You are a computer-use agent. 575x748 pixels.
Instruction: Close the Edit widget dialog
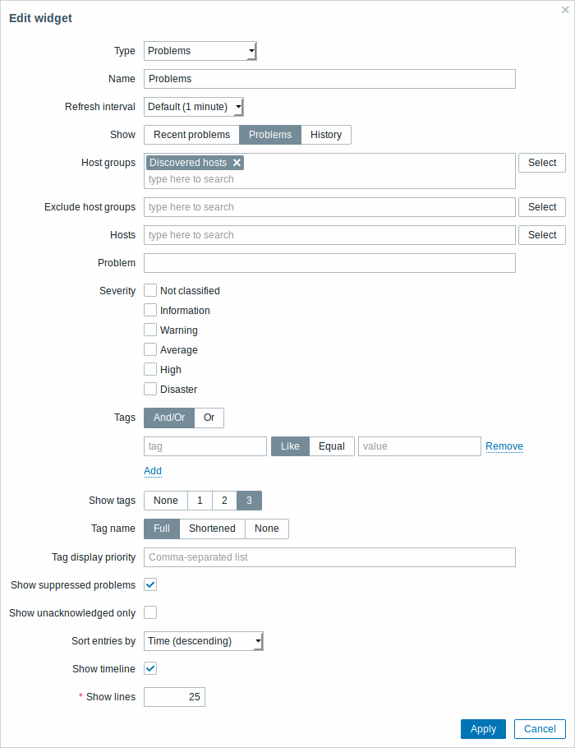[565, 10]
